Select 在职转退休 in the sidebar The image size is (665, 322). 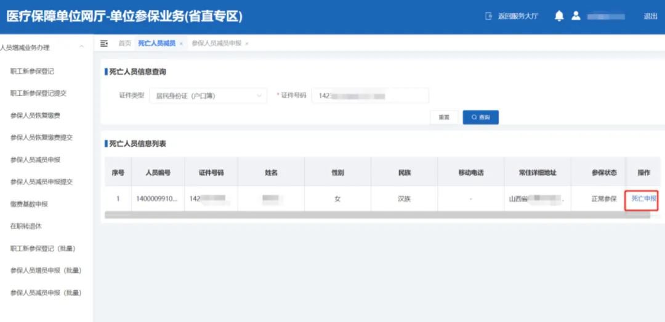click(x=25, y=226)
